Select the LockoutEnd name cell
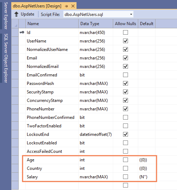Image resolution: width=177 pixels, height=190 pixels. 52,134
